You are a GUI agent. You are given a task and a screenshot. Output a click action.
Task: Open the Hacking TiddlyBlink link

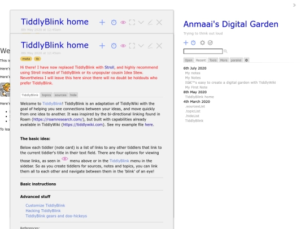click(x=43, y=211)
